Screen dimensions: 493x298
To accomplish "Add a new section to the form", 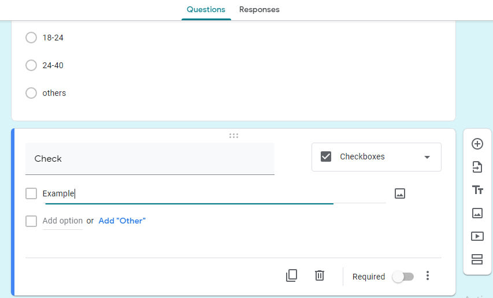I will 477,259.
